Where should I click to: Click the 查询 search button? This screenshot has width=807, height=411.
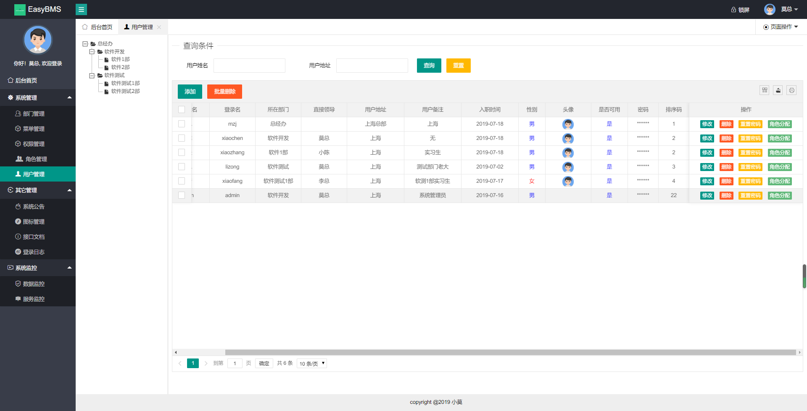(429, 66)
